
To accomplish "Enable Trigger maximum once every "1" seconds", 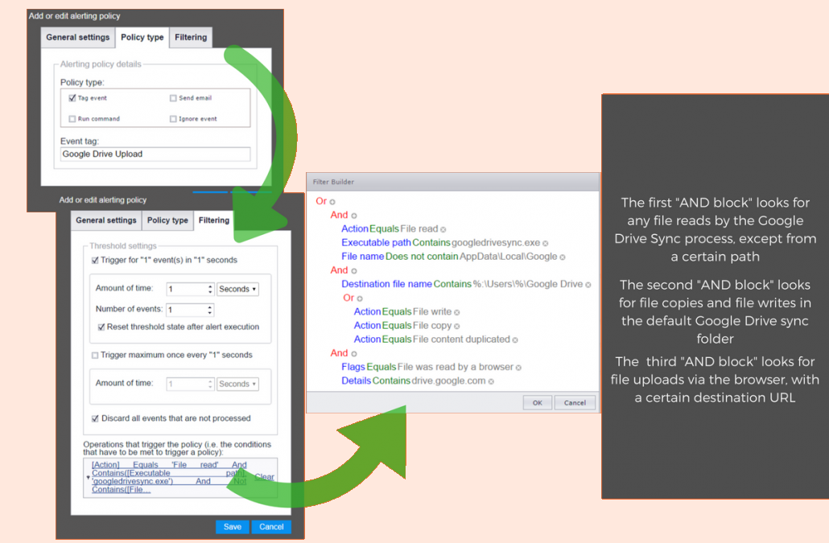I will pos(95,356).
